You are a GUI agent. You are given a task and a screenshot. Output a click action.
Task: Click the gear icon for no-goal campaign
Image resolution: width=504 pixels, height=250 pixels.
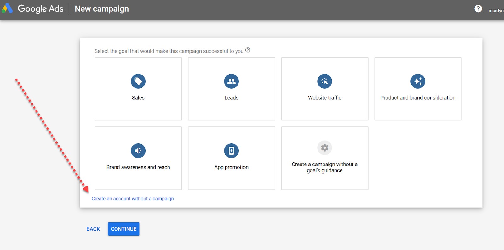coord(324,147)
